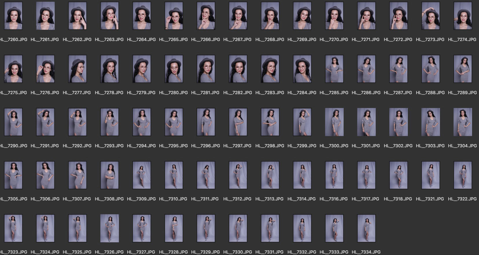Pick the HL__7280.JPG image thumbnail
Image resolution: width=479 pixels, height=255 pixels.
[174, 69]
